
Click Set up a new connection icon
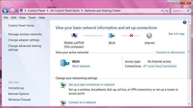(63, 85)
